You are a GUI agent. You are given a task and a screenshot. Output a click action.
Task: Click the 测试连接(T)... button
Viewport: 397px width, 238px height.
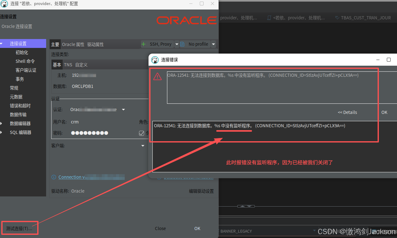click(x=19, y=228)
